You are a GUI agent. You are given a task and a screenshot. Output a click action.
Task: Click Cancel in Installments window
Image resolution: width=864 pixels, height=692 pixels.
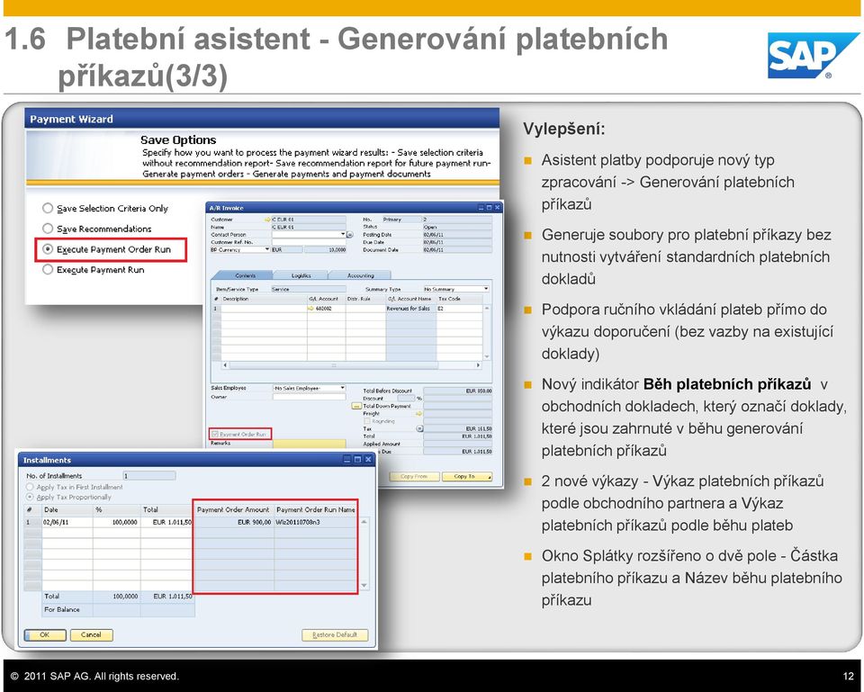tap(92, 634)
